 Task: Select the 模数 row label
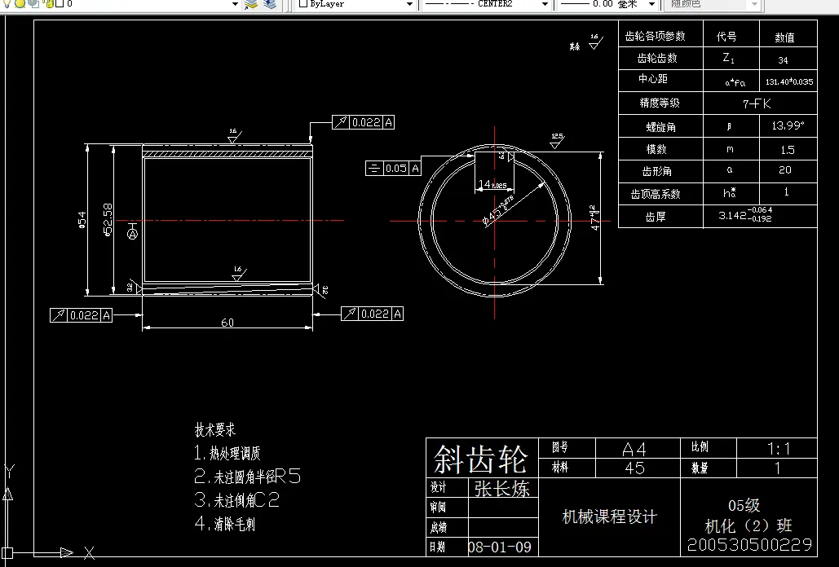click(x=656, y=149)
